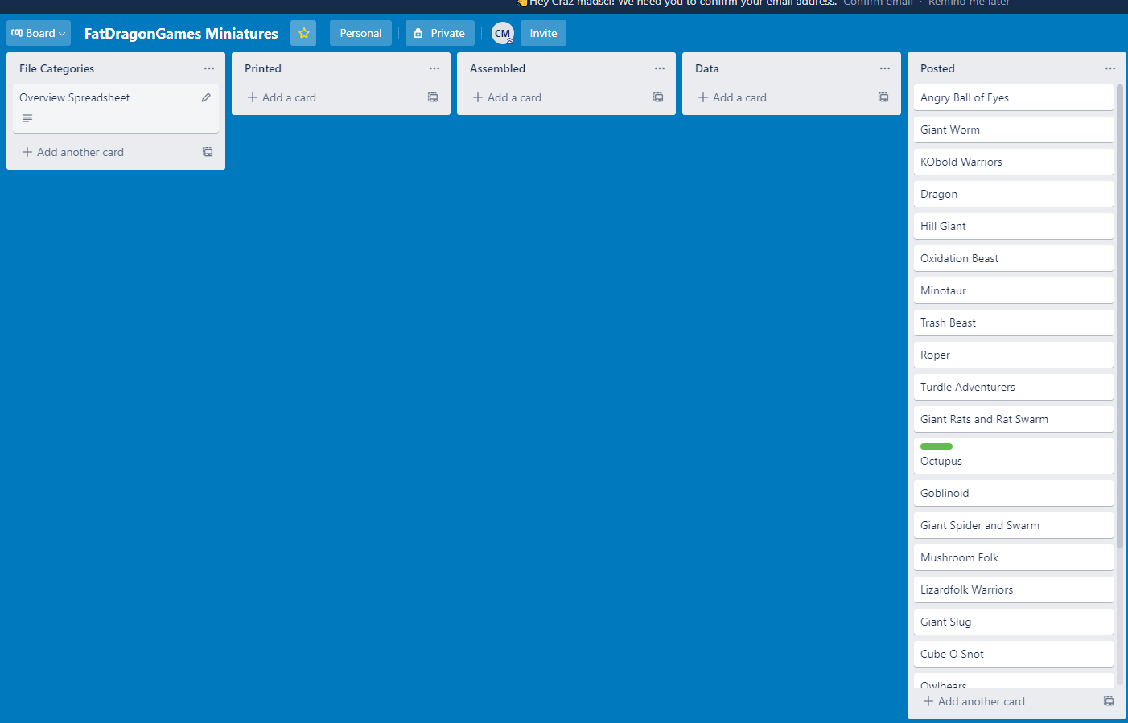Image resolution: width=1128 pixels, height=723 pixels.
Task: Star the FatDragonGames Miniatures board
Action: (303, 33)
